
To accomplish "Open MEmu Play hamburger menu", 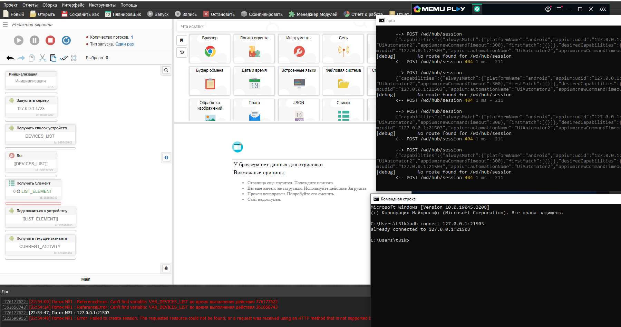I will point(559,9).
